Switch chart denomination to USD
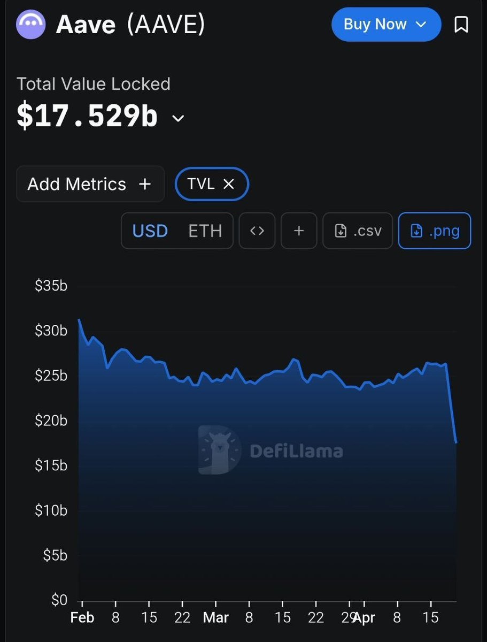The image size is (487, 642). pyautogui.click(x=150, y=231)
